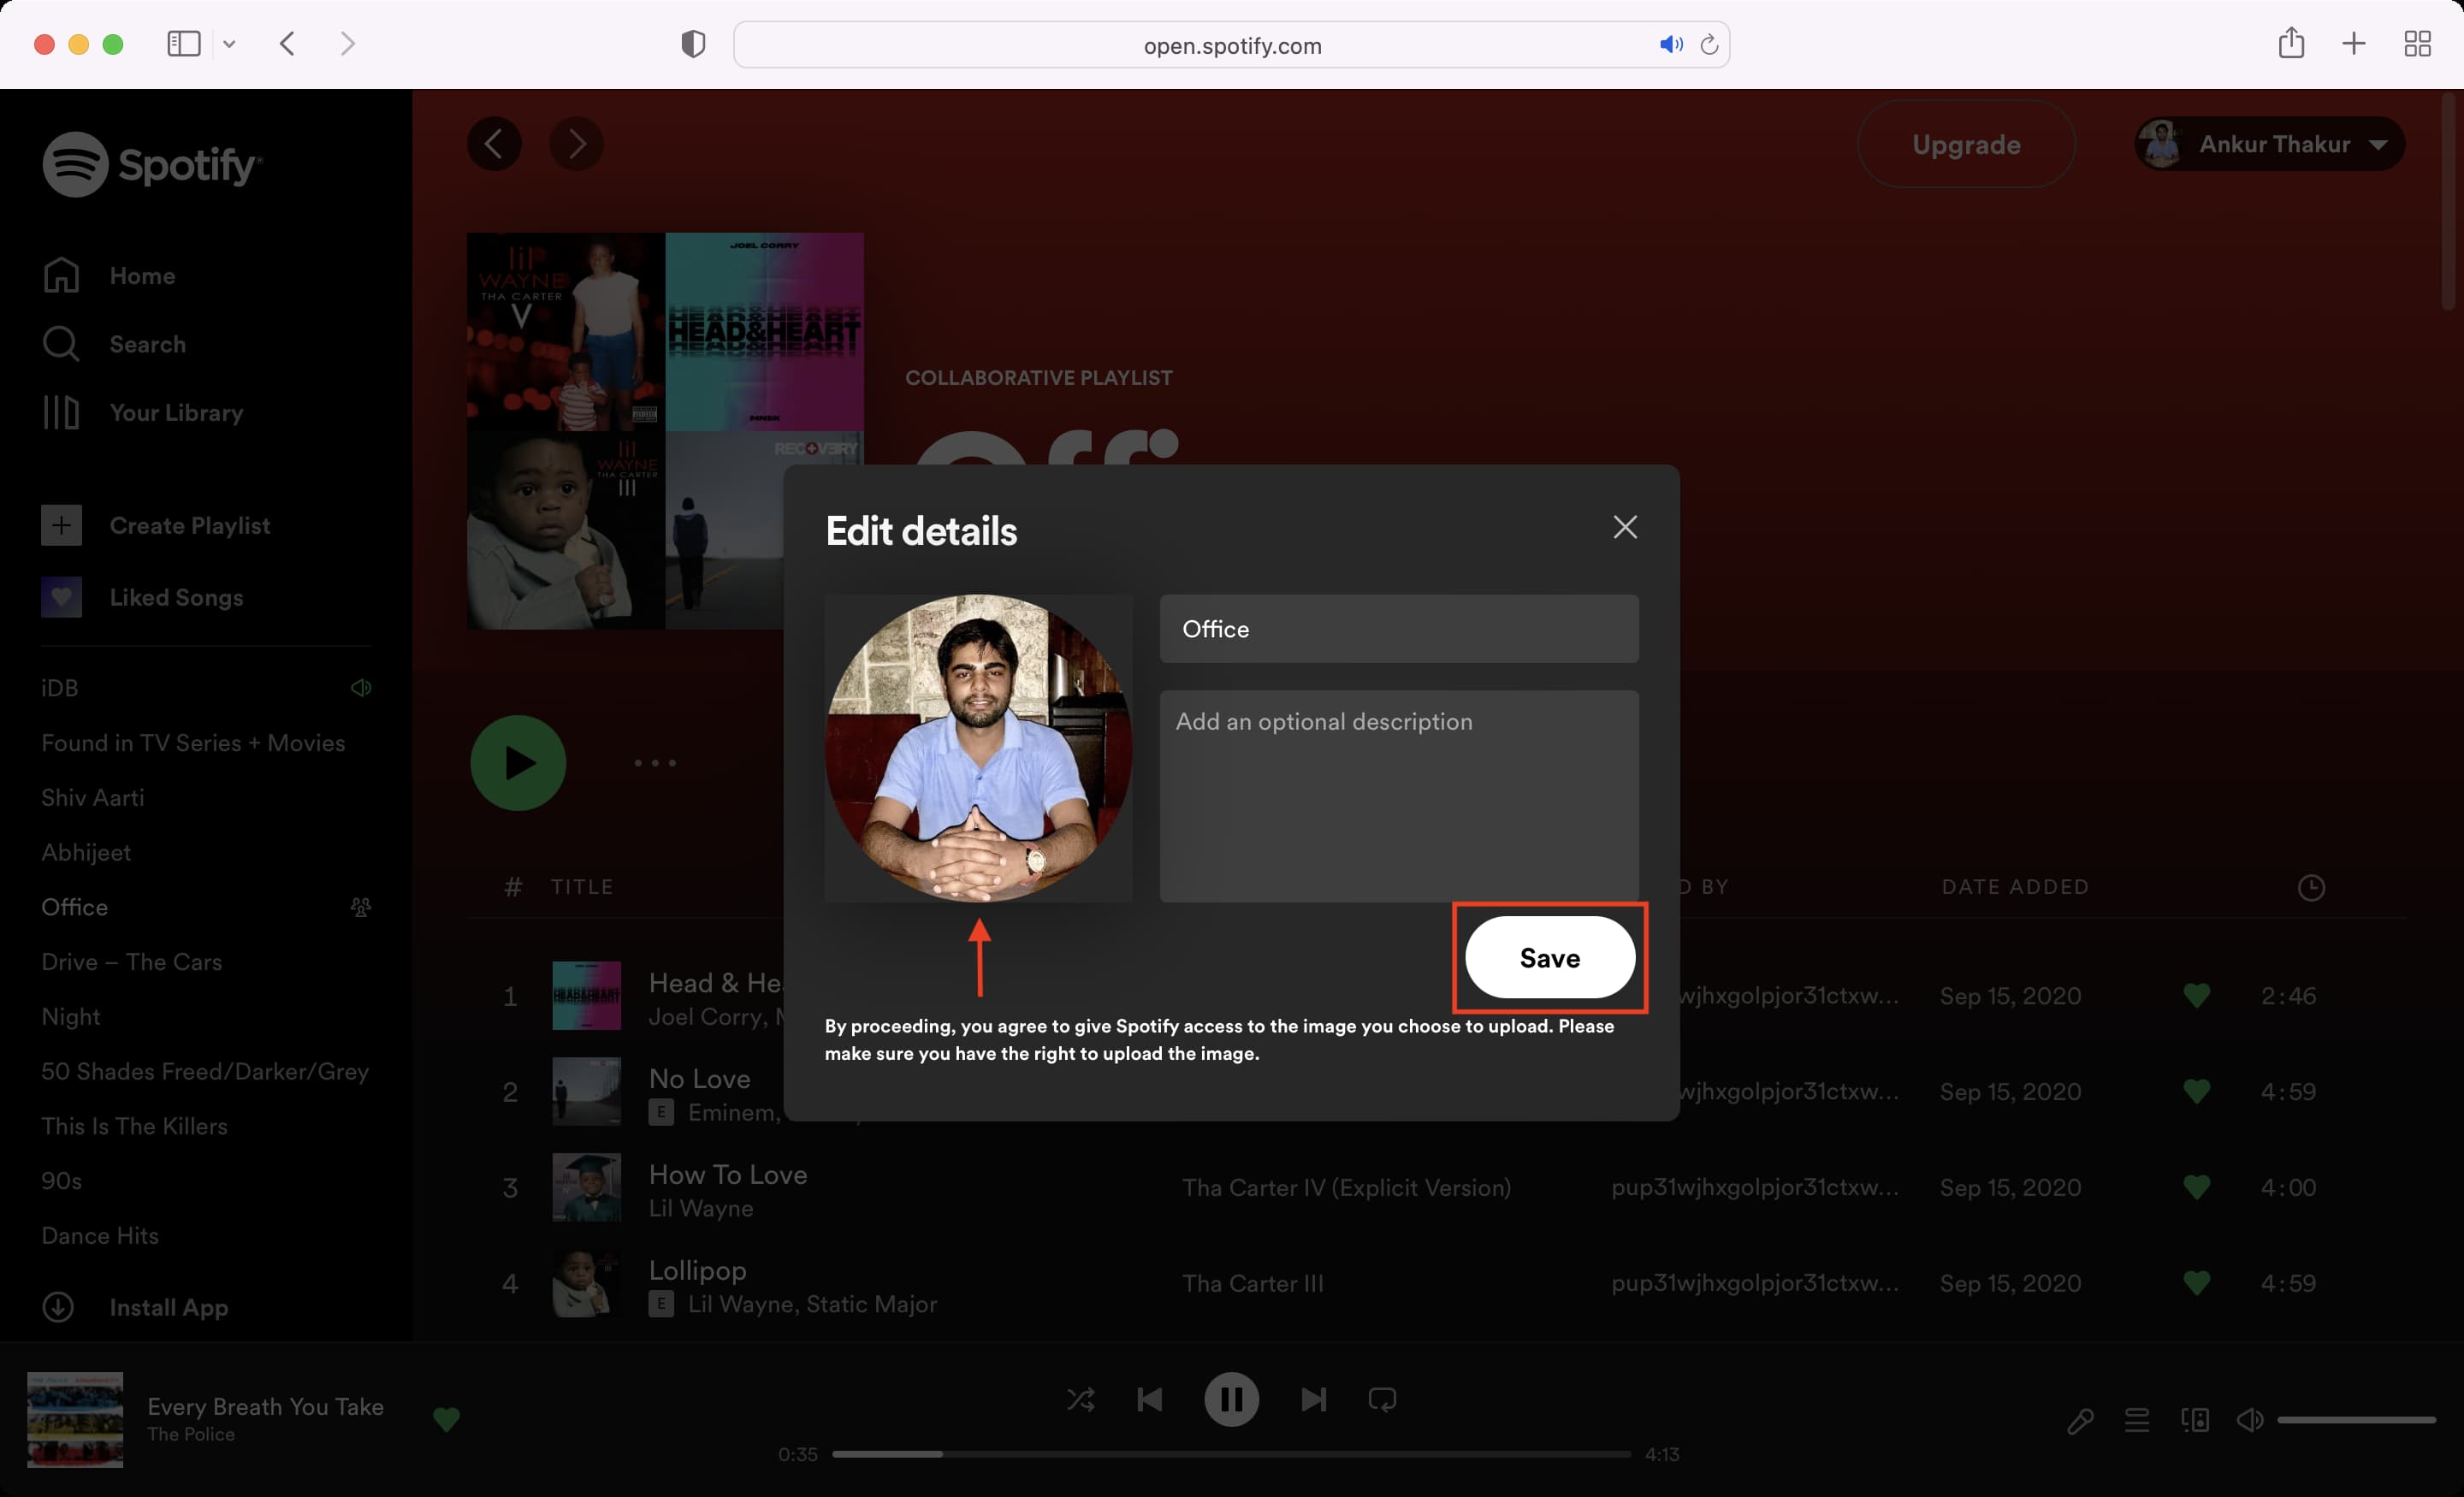Click the optional description text area
Screen dimensions: 2464x1497
tap(1399, 795)
